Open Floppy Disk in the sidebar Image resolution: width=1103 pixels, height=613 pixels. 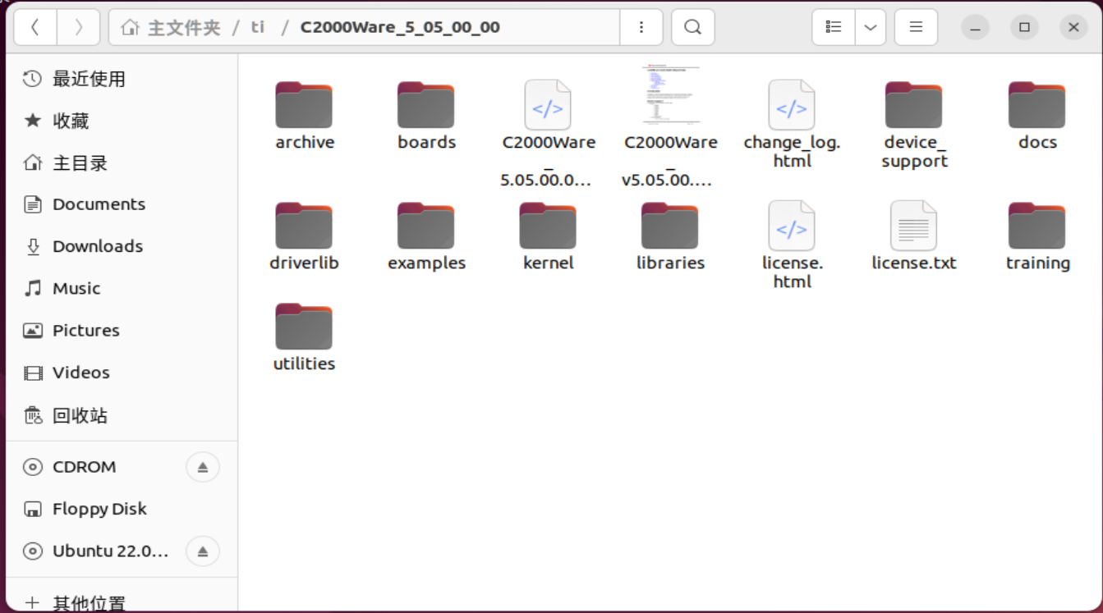click(x=122, y=509)
